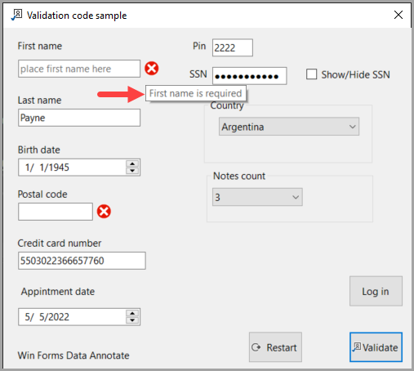Select the empty Postal code field

pyautogui.click(x=56, y=212)
